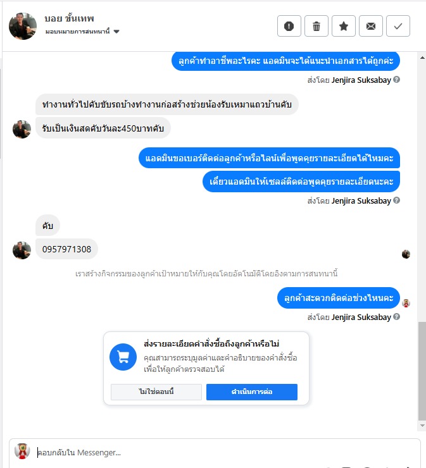Viewport: 426px width, 468px height.
Task: Star this conversation as follow up
Action: (344, 26)
